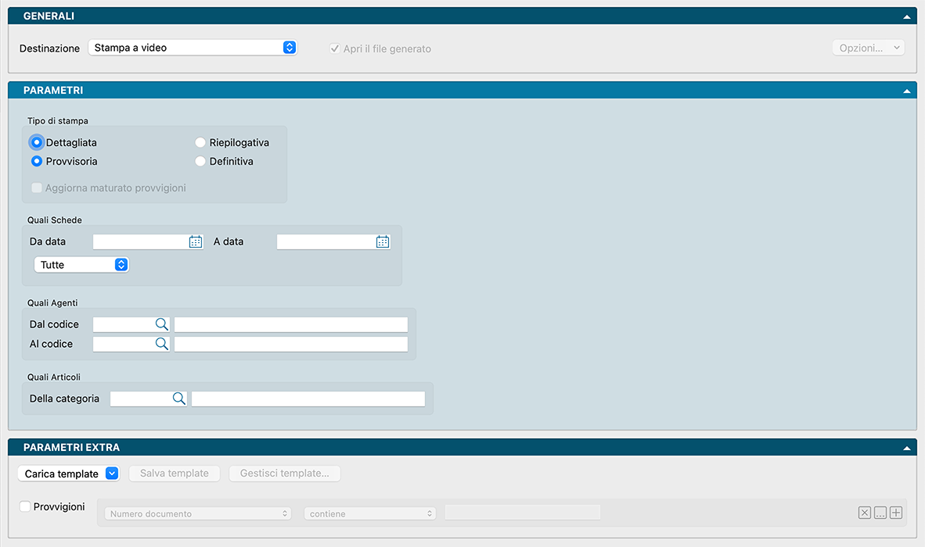The height and width of the screenshot is (547, 925).
Task: Open the Destinazione dropdown
Action: pos(193,48)
